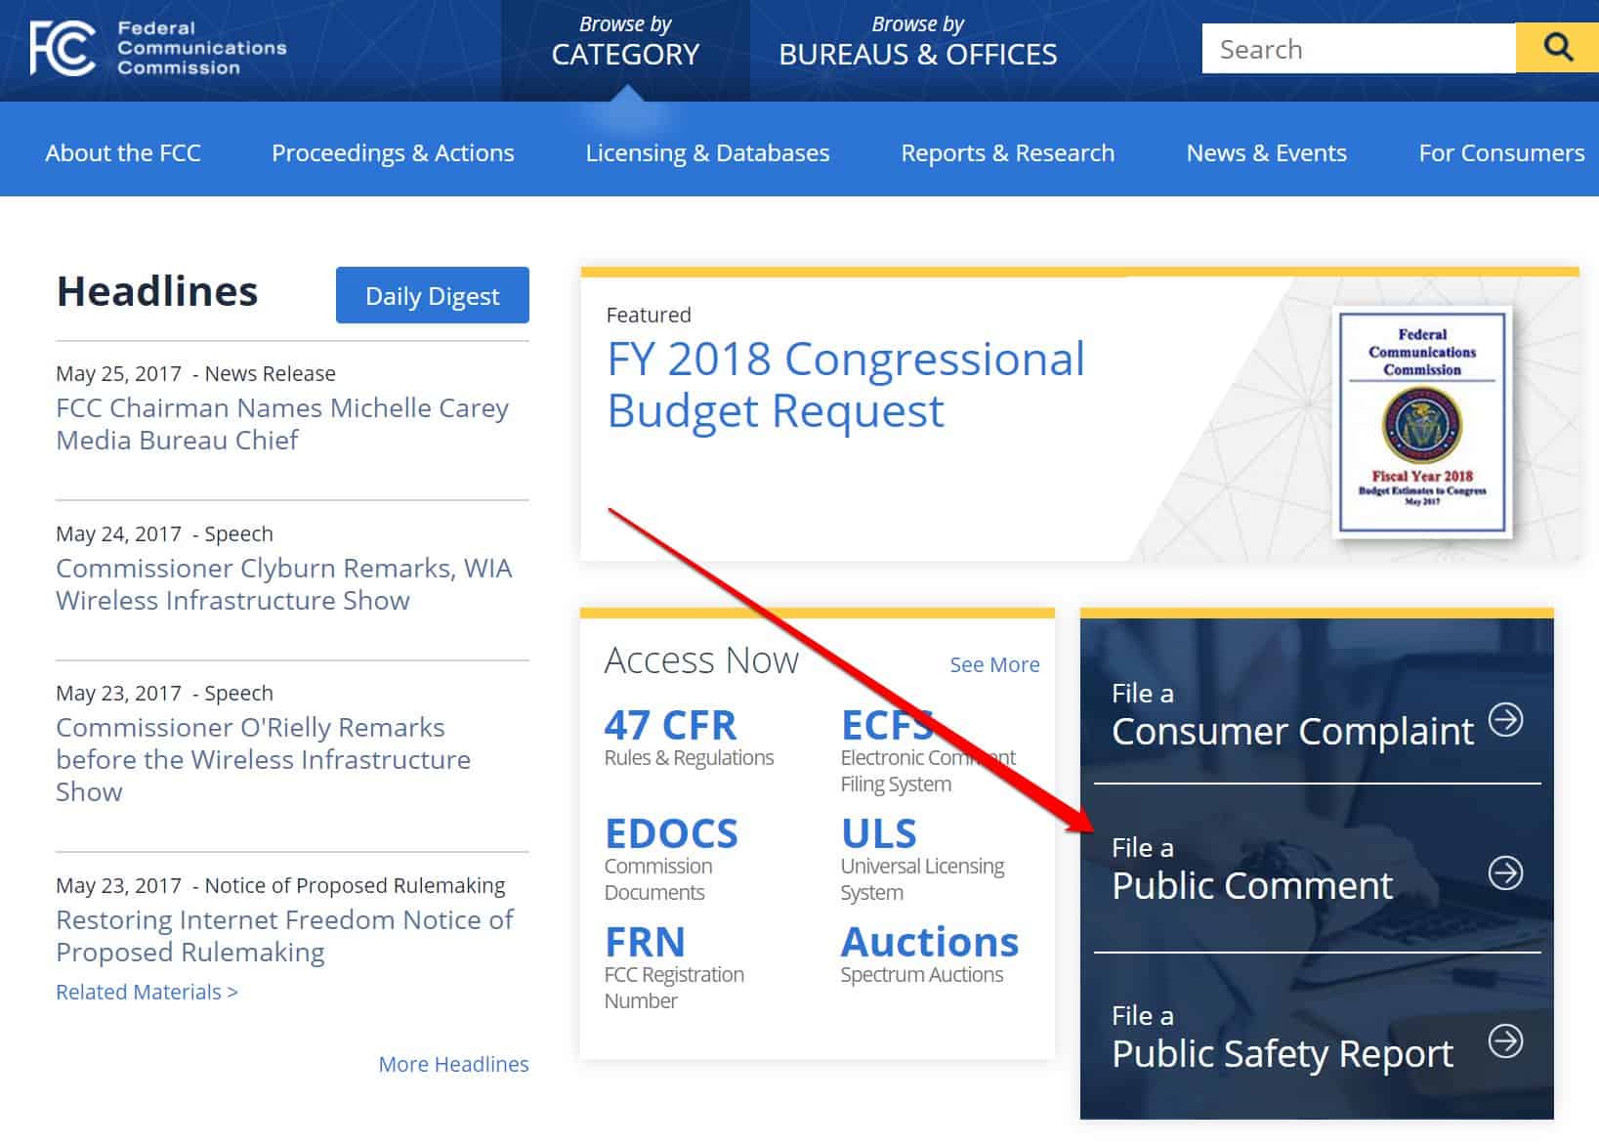Click the budget document cover thumbnail
1599x1146 pixels.
(1422, 422)
